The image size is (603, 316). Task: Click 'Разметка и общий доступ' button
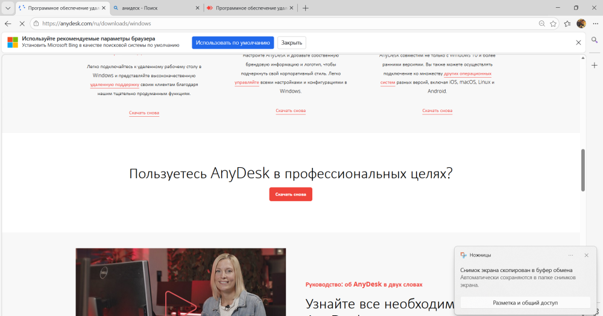(x=525, y=303)
